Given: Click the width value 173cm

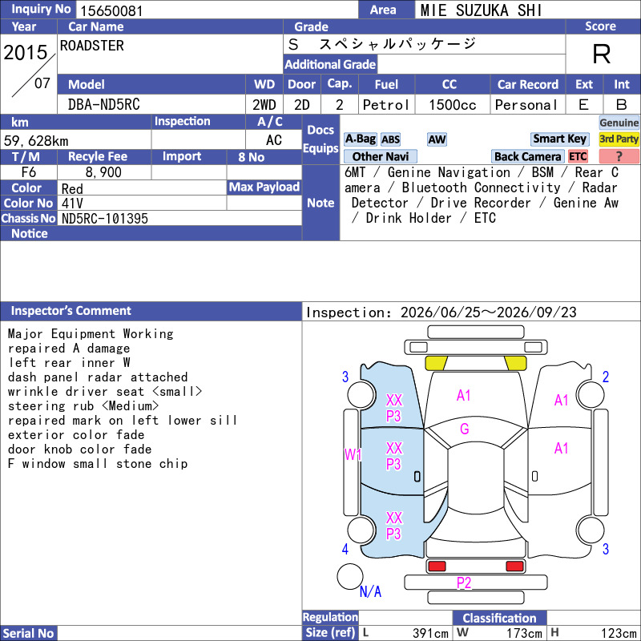Looking at the screenshot, I should (524, 633).
